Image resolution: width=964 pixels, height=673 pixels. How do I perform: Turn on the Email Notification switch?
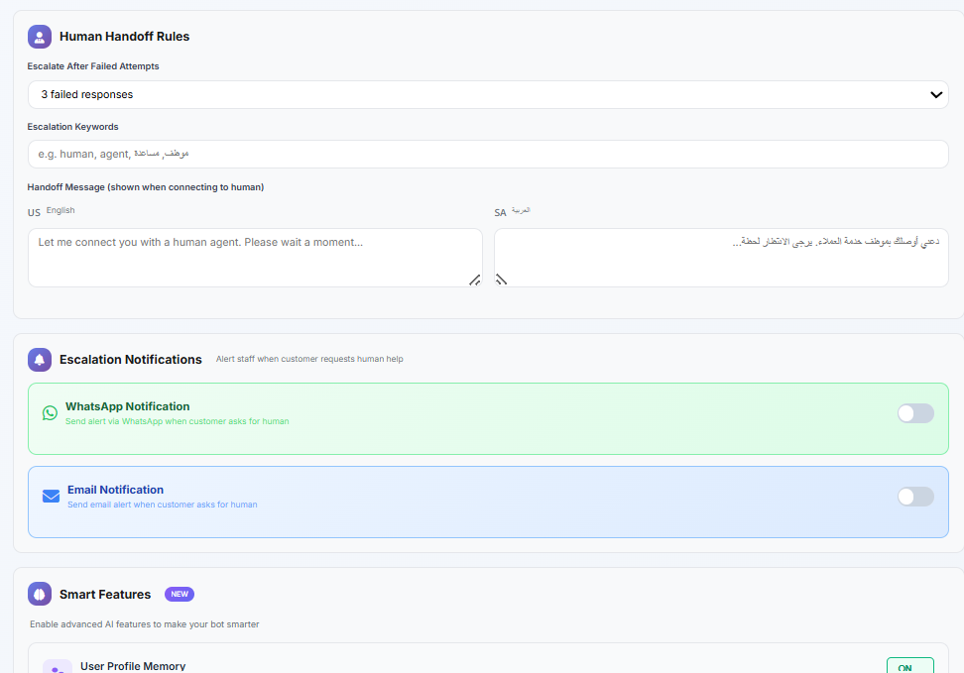click(x=914, y=497)
